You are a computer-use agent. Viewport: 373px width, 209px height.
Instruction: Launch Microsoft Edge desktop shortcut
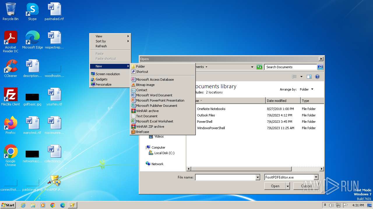[x=32, y=40]
